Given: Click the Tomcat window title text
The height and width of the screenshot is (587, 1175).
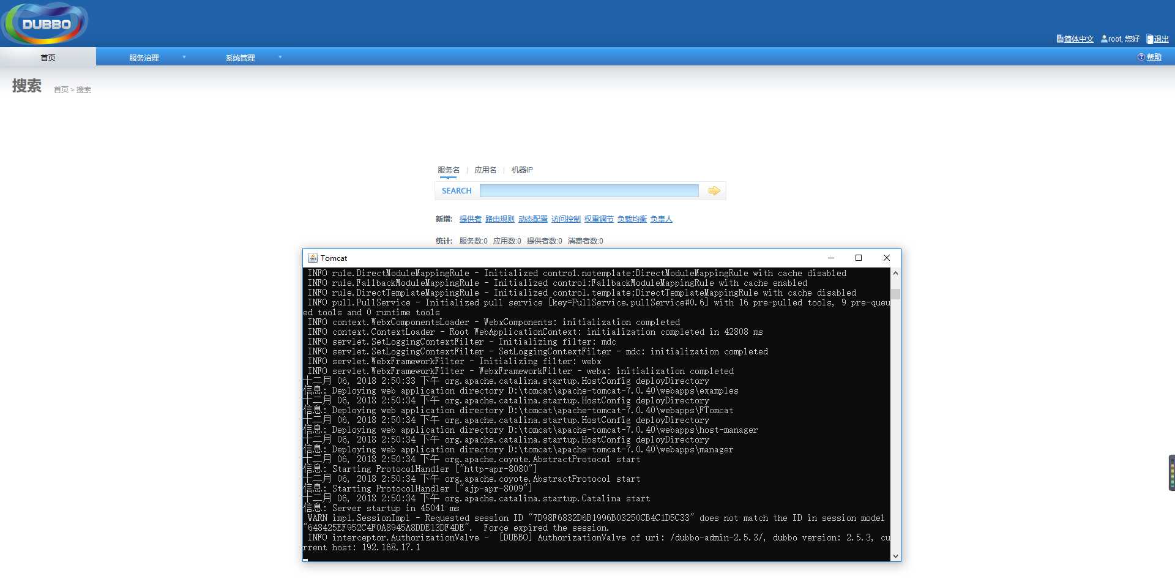Looking at the screenshot, I should [334, 258].
